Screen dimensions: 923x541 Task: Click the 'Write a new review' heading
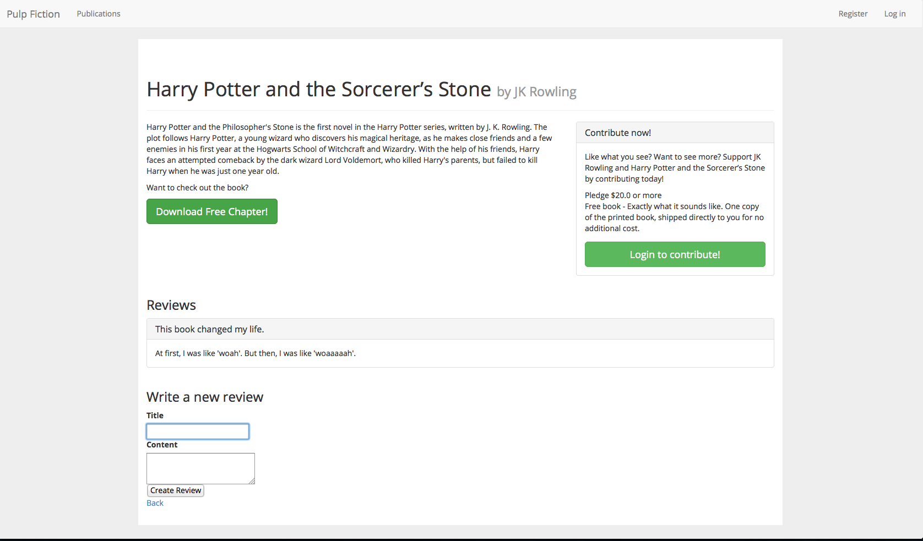205,397
